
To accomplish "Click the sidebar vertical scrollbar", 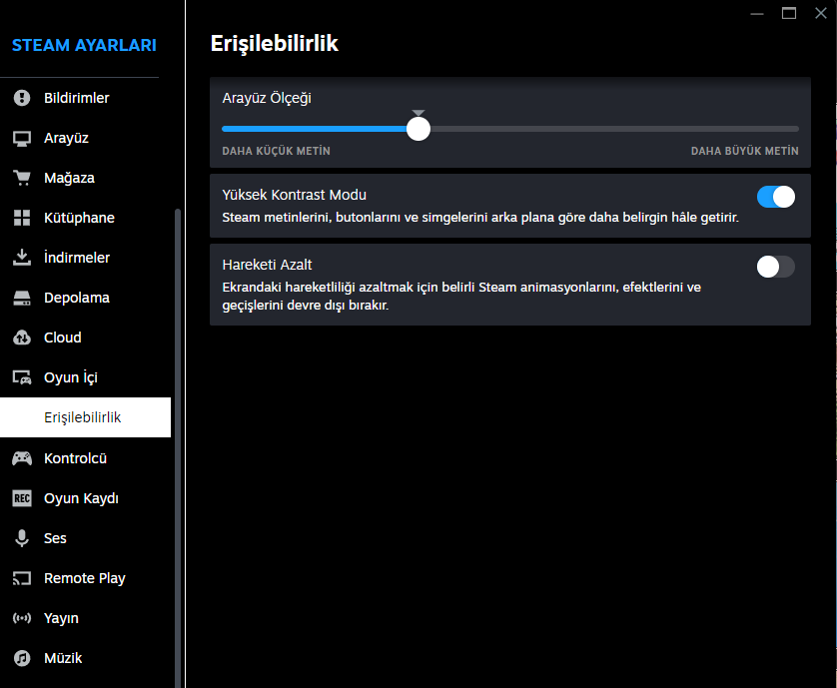I will (x=178, y=448).
